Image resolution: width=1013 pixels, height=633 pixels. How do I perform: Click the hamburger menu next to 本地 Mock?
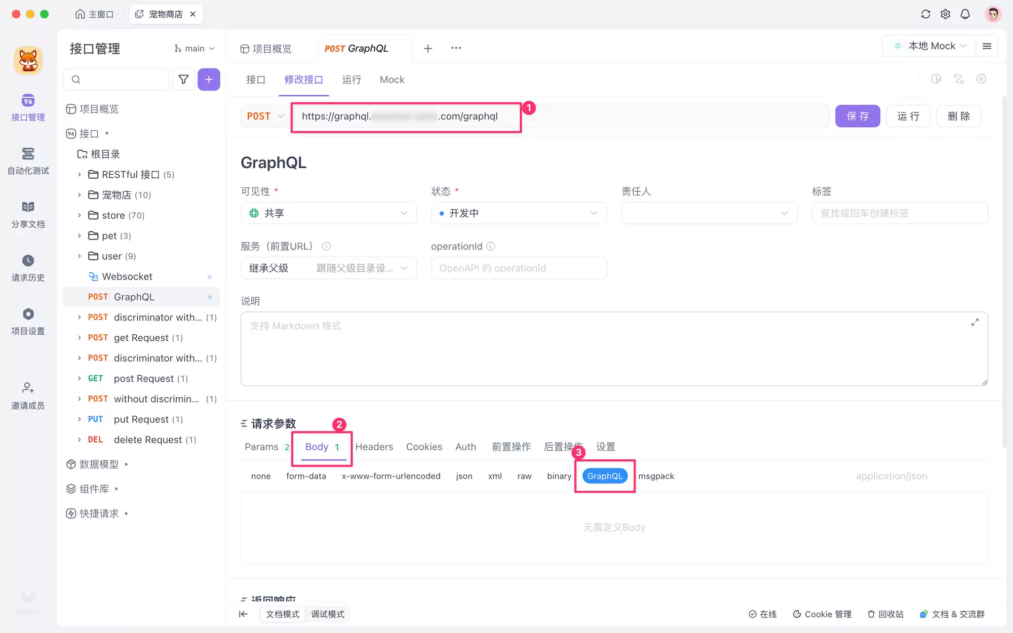click(x=987, y=46)
